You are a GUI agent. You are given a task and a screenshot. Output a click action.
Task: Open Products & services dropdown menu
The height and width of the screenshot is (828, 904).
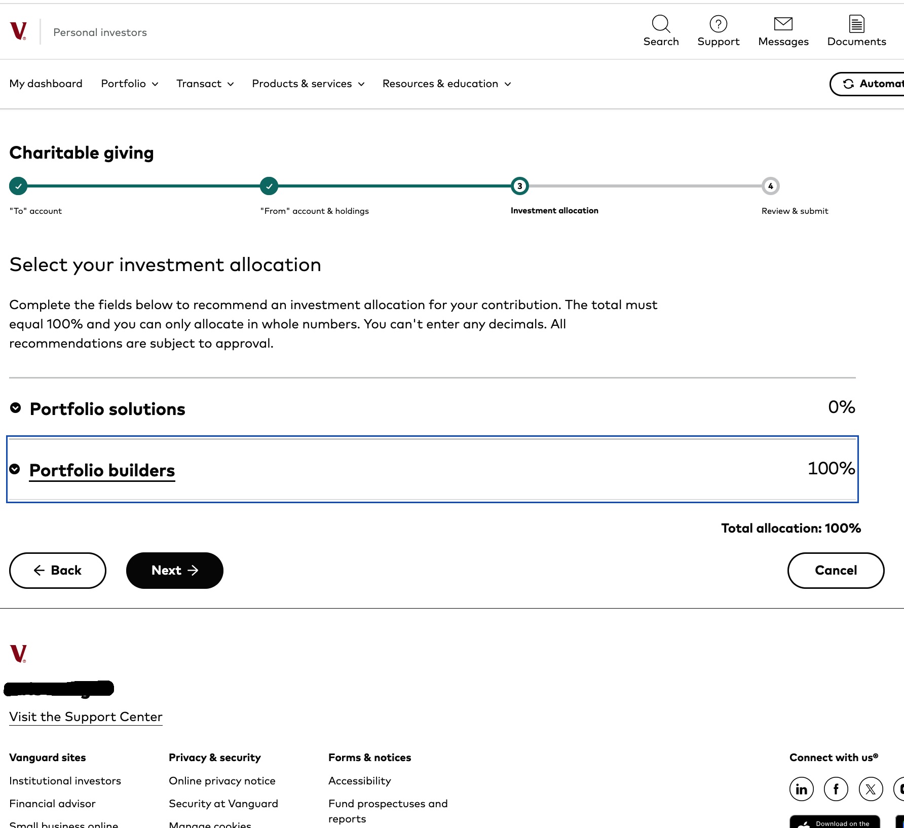pyautogui.click(x=308, y=84)
